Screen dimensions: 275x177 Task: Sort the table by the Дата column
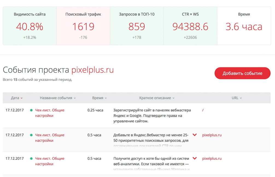pyautogui.click(x=17, y=98)
